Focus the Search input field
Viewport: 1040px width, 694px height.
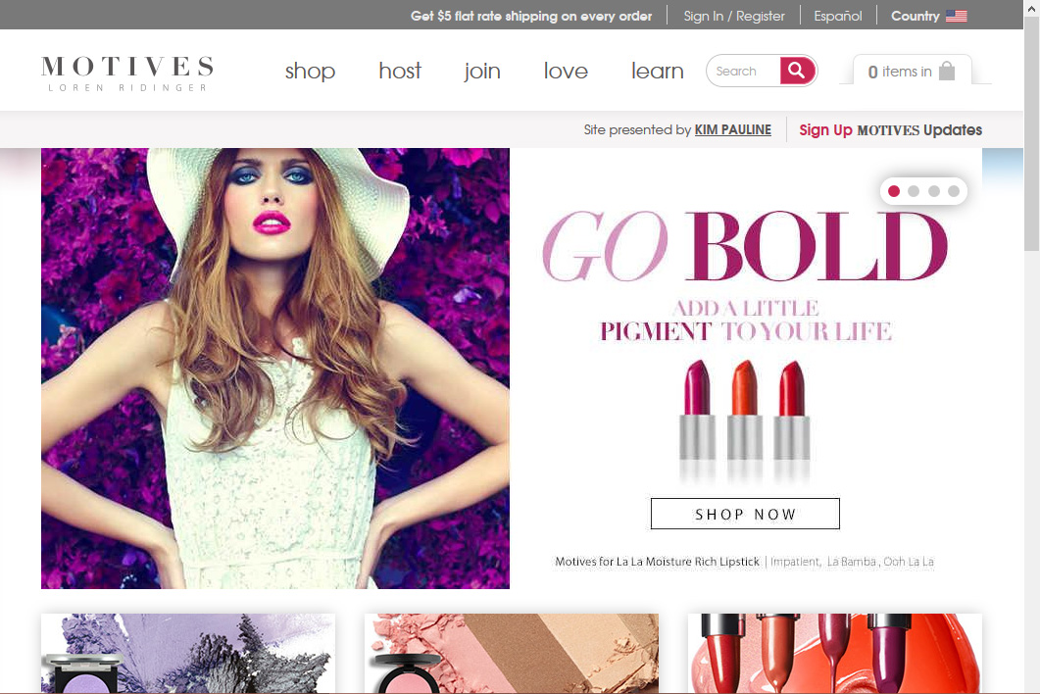(744, 71)
